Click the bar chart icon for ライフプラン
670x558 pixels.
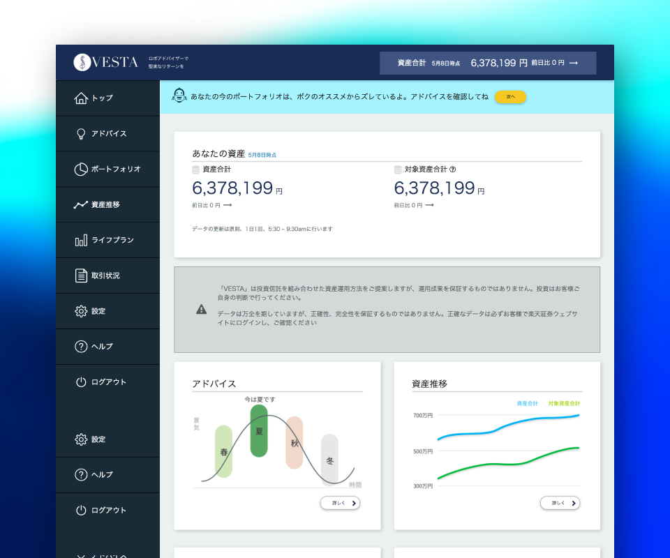tap(81, 241)
